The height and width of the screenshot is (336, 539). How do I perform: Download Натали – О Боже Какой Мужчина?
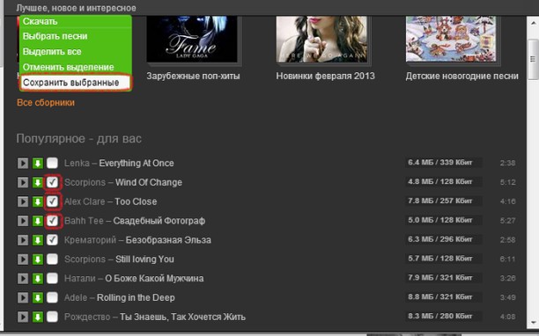pos(38,278)
